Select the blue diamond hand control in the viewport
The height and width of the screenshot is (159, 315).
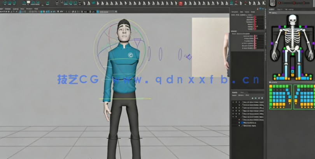click(x=188, y=57)
